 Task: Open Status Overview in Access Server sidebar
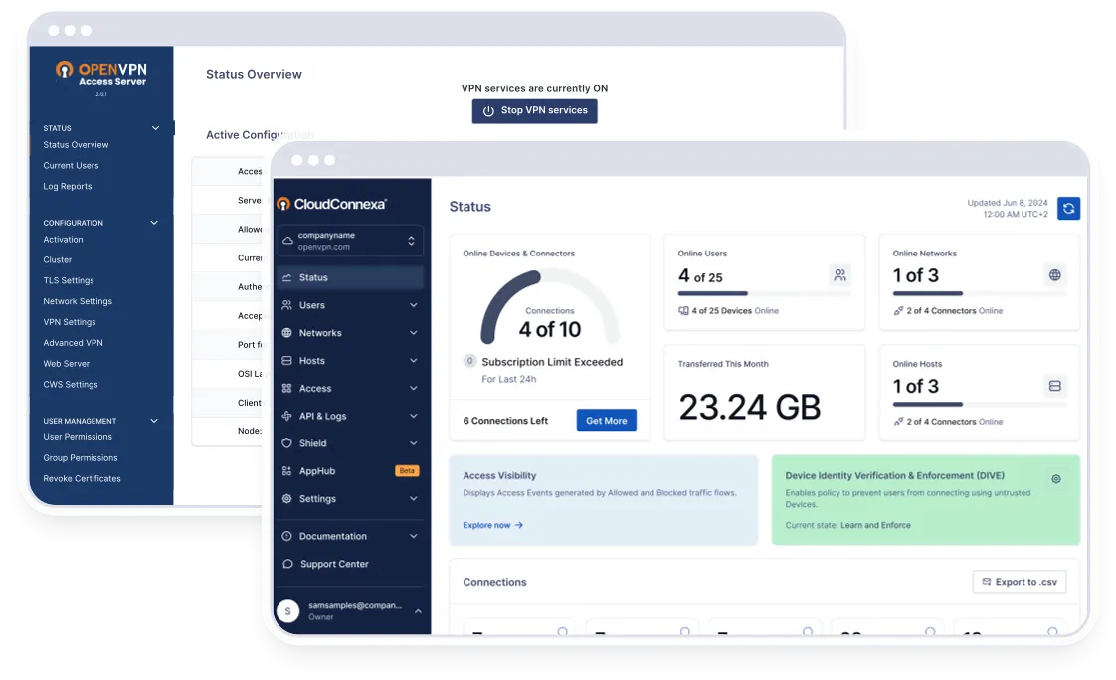(77, 145)
